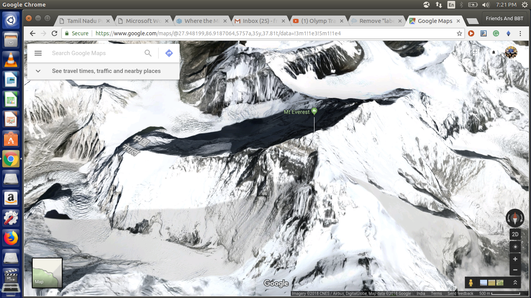Open the middle yellow-field photo thumbnail
This screenshot has height=298, width=531.
492,283
